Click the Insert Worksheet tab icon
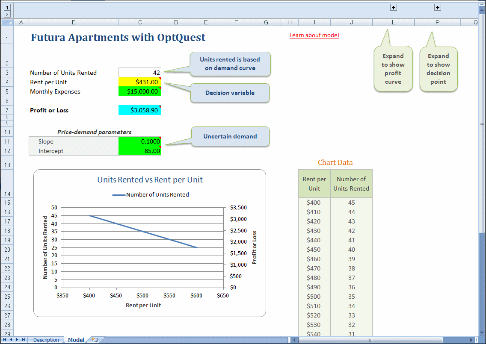The image size is (486, 344). click(95, 340)
